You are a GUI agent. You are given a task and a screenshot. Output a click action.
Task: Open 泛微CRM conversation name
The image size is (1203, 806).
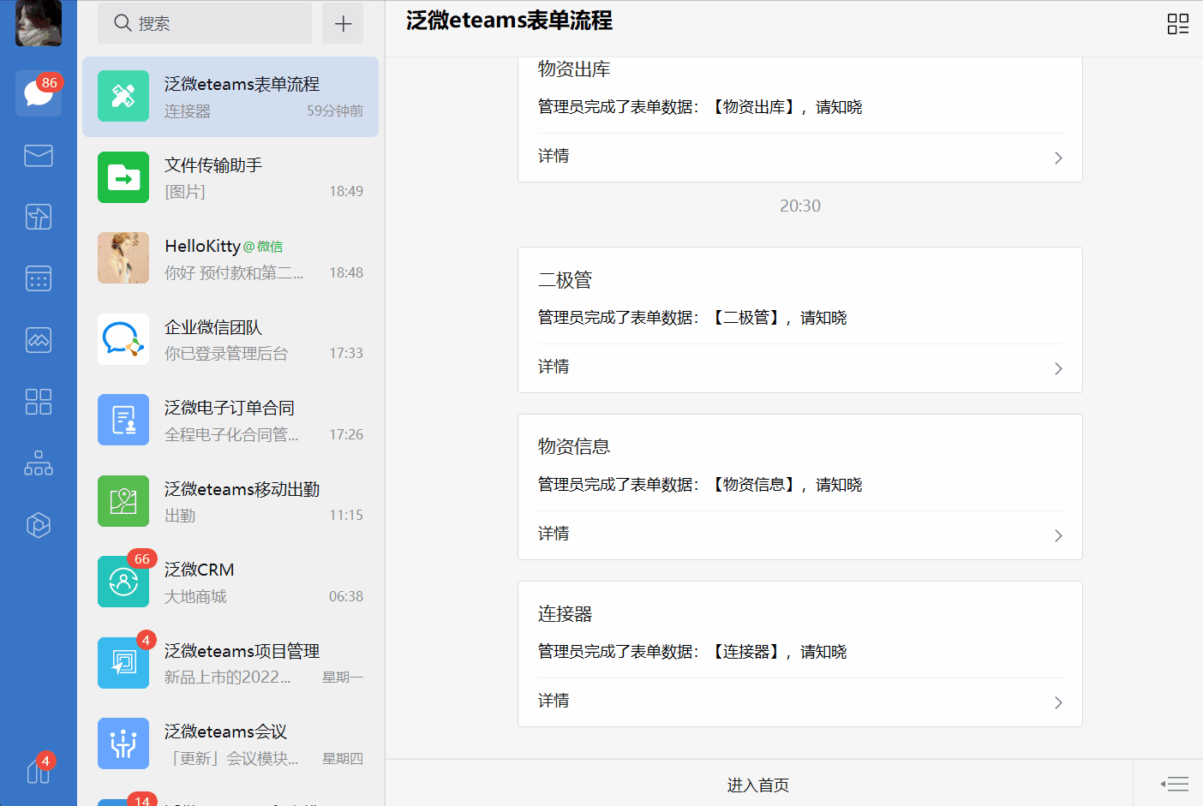pos(199,570)
